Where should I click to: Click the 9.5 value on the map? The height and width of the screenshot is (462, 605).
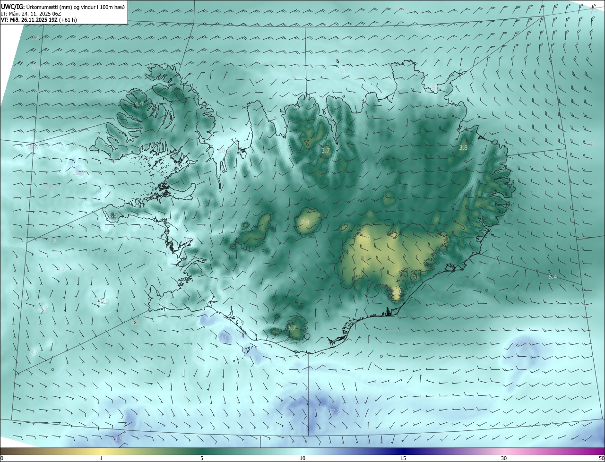[344, 71]
